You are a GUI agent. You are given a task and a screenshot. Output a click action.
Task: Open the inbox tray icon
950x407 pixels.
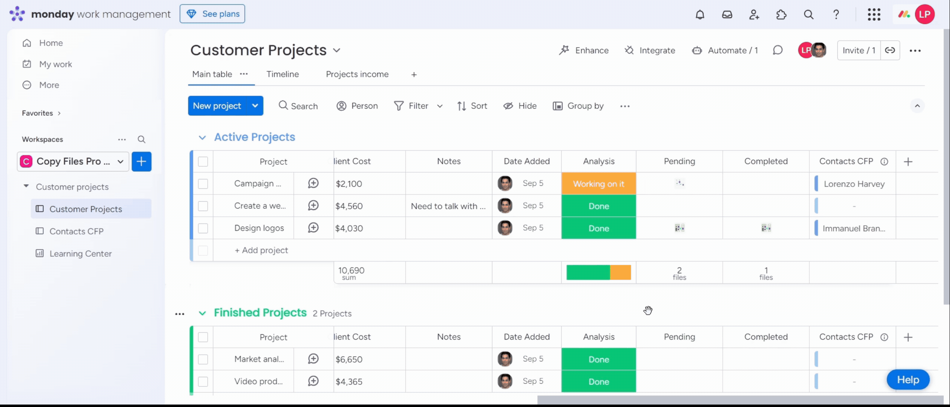pos(727,15)
